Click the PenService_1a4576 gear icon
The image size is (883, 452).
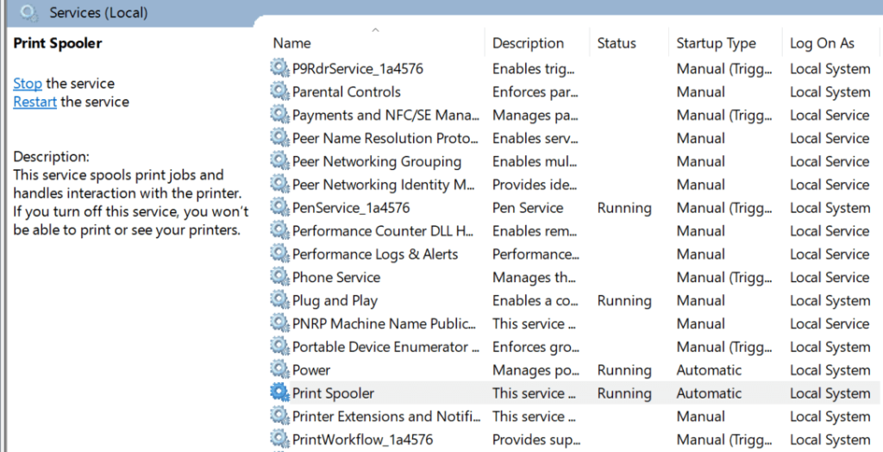coord(279,208)
